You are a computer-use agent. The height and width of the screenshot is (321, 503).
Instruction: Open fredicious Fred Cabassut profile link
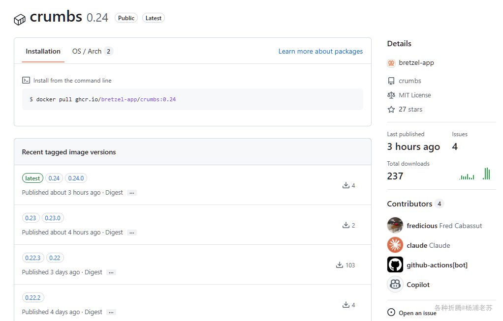[444, 226]
